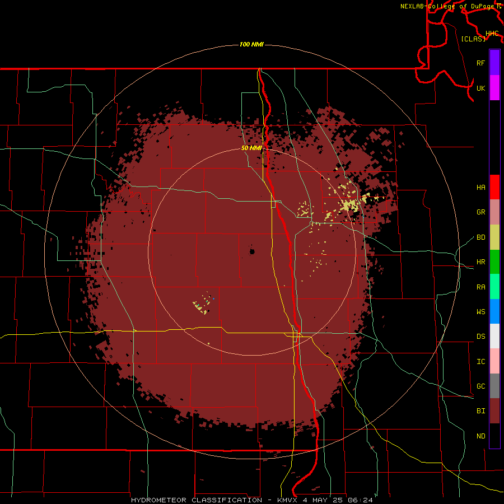
Task: Click the "NEXLAB-College of DuPage" text
Action: [x=448, y=6]
